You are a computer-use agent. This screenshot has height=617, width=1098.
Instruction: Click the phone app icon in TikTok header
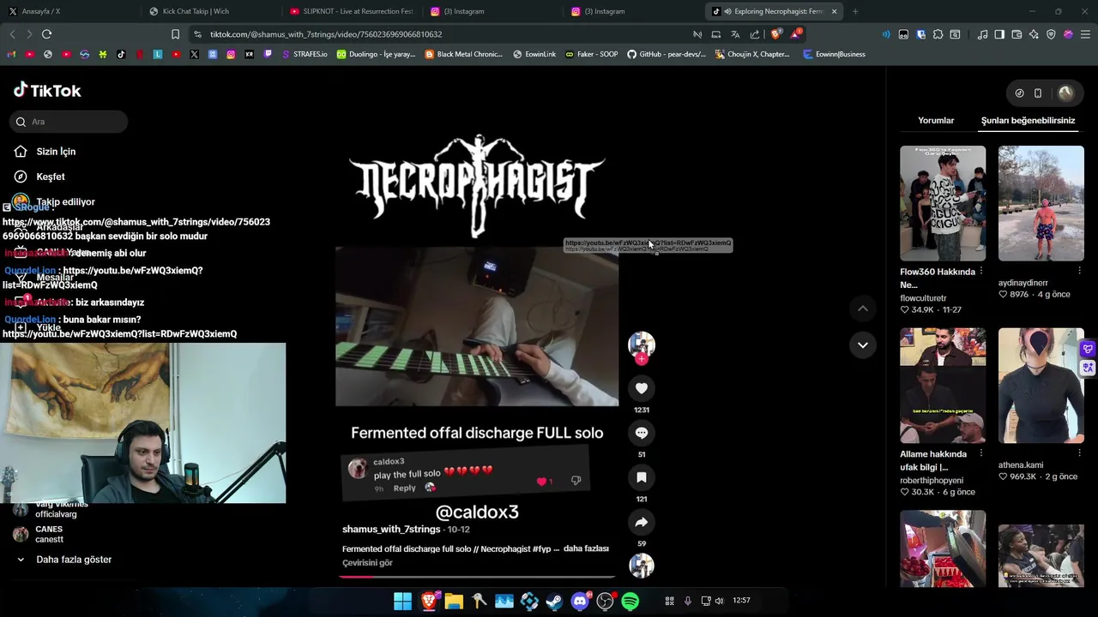point(1038,93)
